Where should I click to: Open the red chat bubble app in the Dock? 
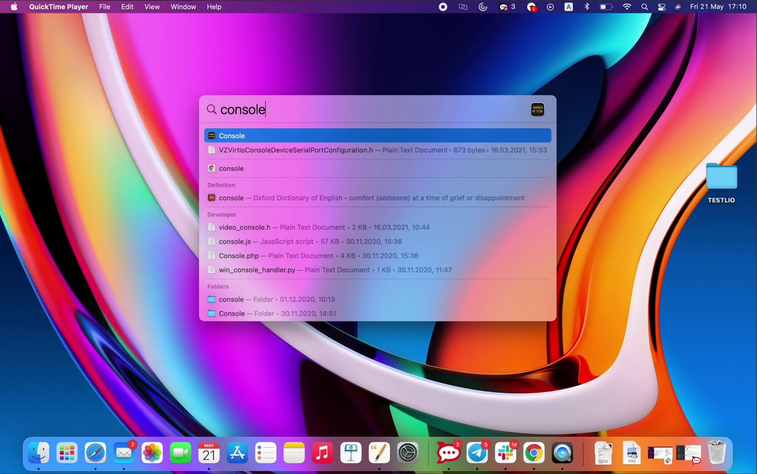coord(449,453)
